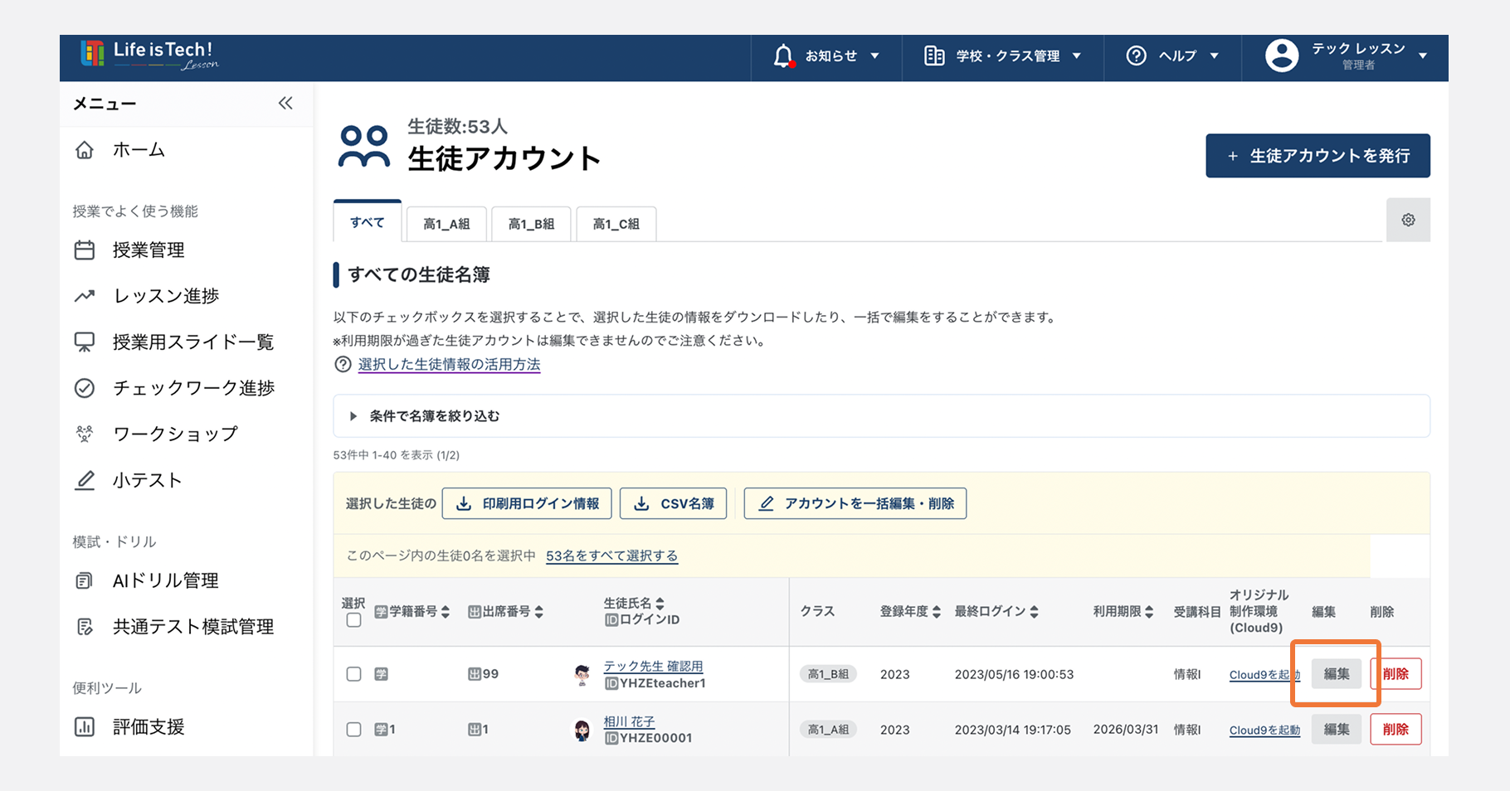The width and height of the screenshot is (1510, 791).
Task: Check the checkbox for 相川 花子
Action: coord(353,730)
